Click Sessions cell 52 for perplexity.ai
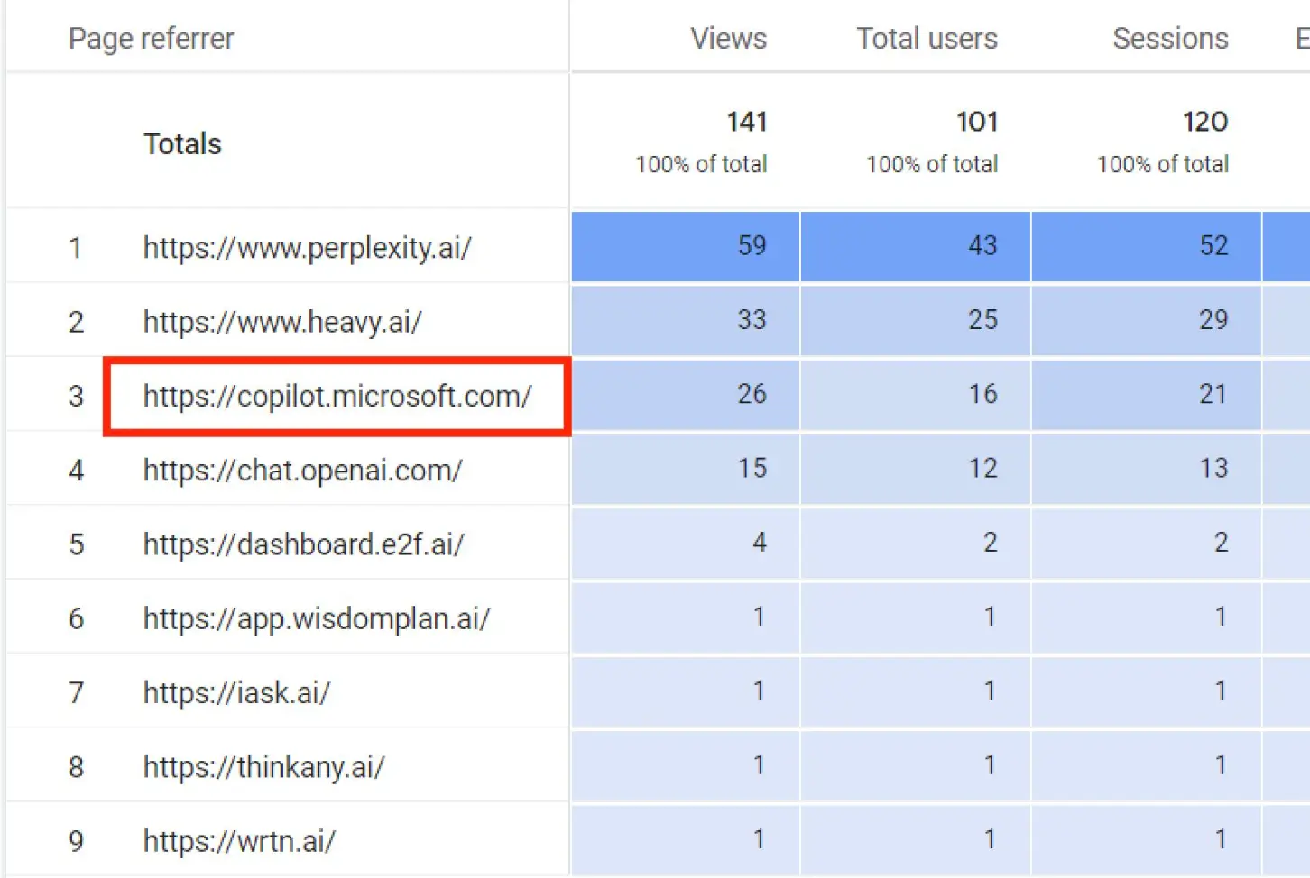The height and width of the screenshot is (878, 1310). coord(1147,246)
